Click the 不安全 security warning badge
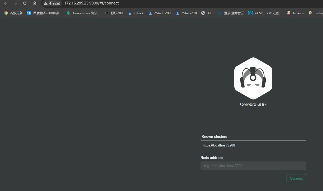The height and width of the screenshot is (191, 323). tap(52, 3)
